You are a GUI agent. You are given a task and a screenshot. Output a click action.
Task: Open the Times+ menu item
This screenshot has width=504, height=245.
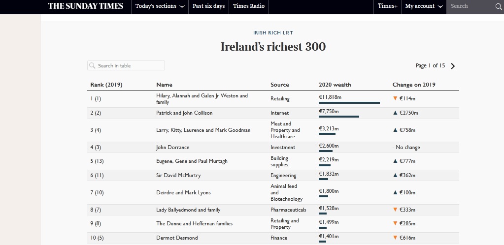[387, 6]
